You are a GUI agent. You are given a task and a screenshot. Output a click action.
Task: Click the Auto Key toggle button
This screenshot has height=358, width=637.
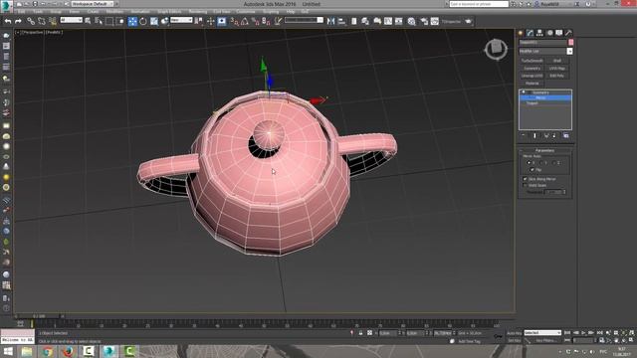click(x=515, y=333)
